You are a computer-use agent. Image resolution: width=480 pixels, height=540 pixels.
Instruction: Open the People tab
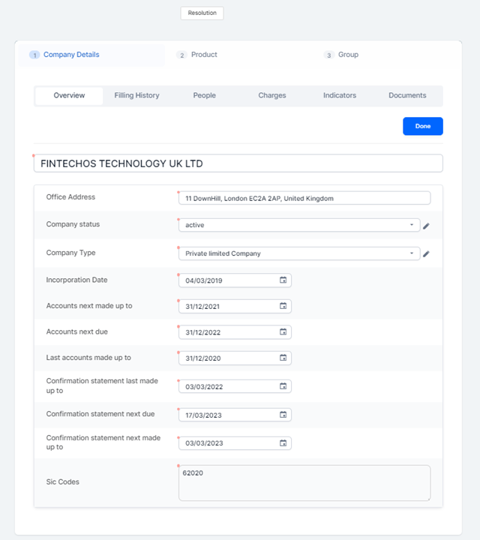click(x=204, y=96)
